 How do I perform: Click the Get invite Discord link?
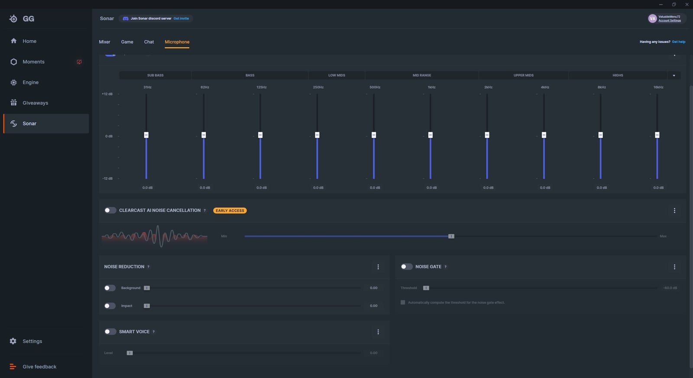coord(181,19)
